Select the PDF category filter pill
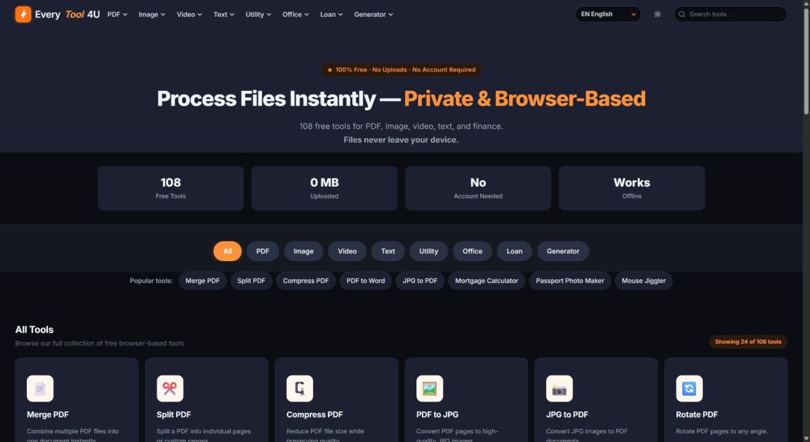This screenshot has width=810, height=442. [263, 251]
